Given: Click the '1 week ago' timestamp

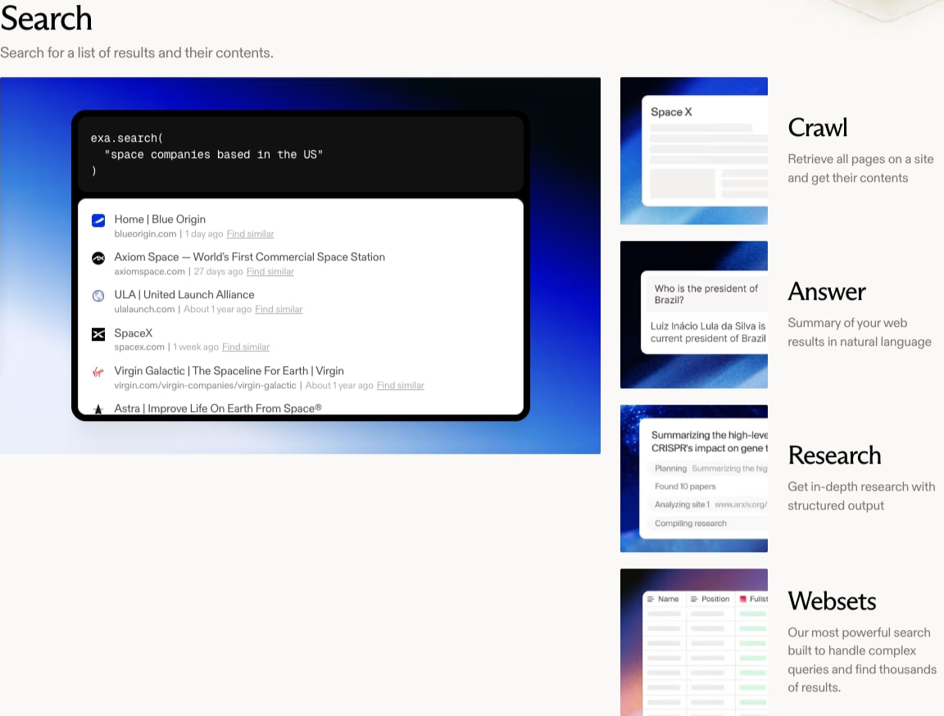Looking at the screenshot, I should click(x=196, y=347).
